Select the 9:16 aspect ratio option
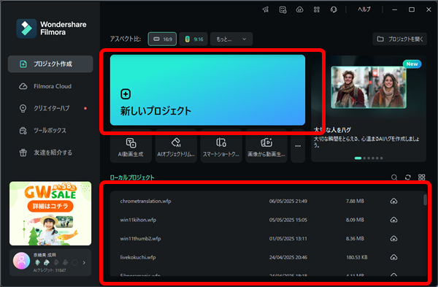 pos(194,39)
